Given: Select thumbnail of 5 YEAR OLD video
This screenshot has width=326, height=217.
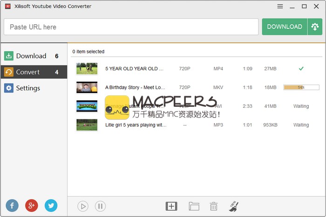Looking at the screenshot, I should click(x=87, y=68).
